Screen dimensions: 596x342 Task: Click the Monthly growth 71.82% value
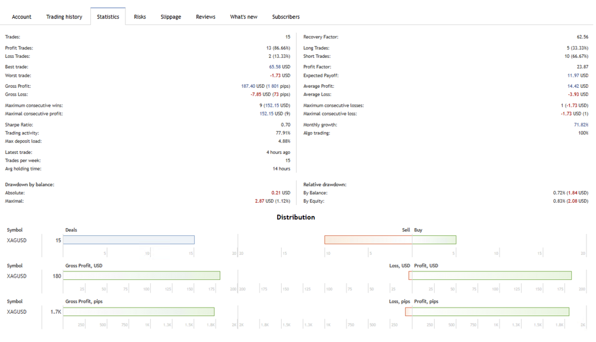point(581,125)
